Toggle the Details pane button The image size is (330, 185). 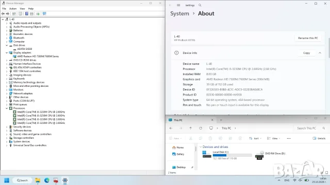(319, 138)
